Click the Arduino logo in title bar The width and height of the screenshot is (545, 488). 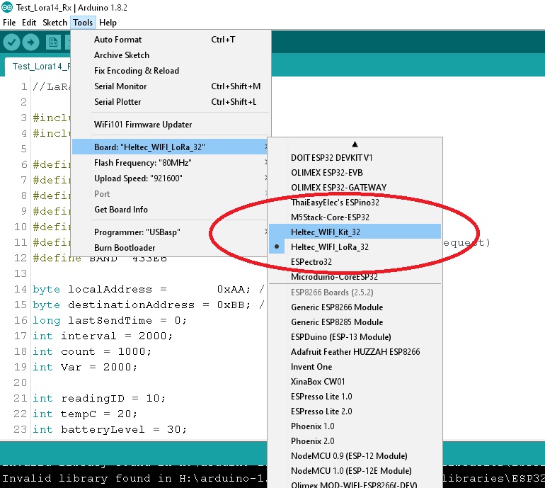tap(7, 7)
